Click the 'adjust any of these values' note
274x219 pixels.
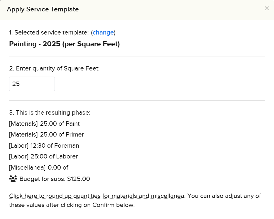click(223, 196)
